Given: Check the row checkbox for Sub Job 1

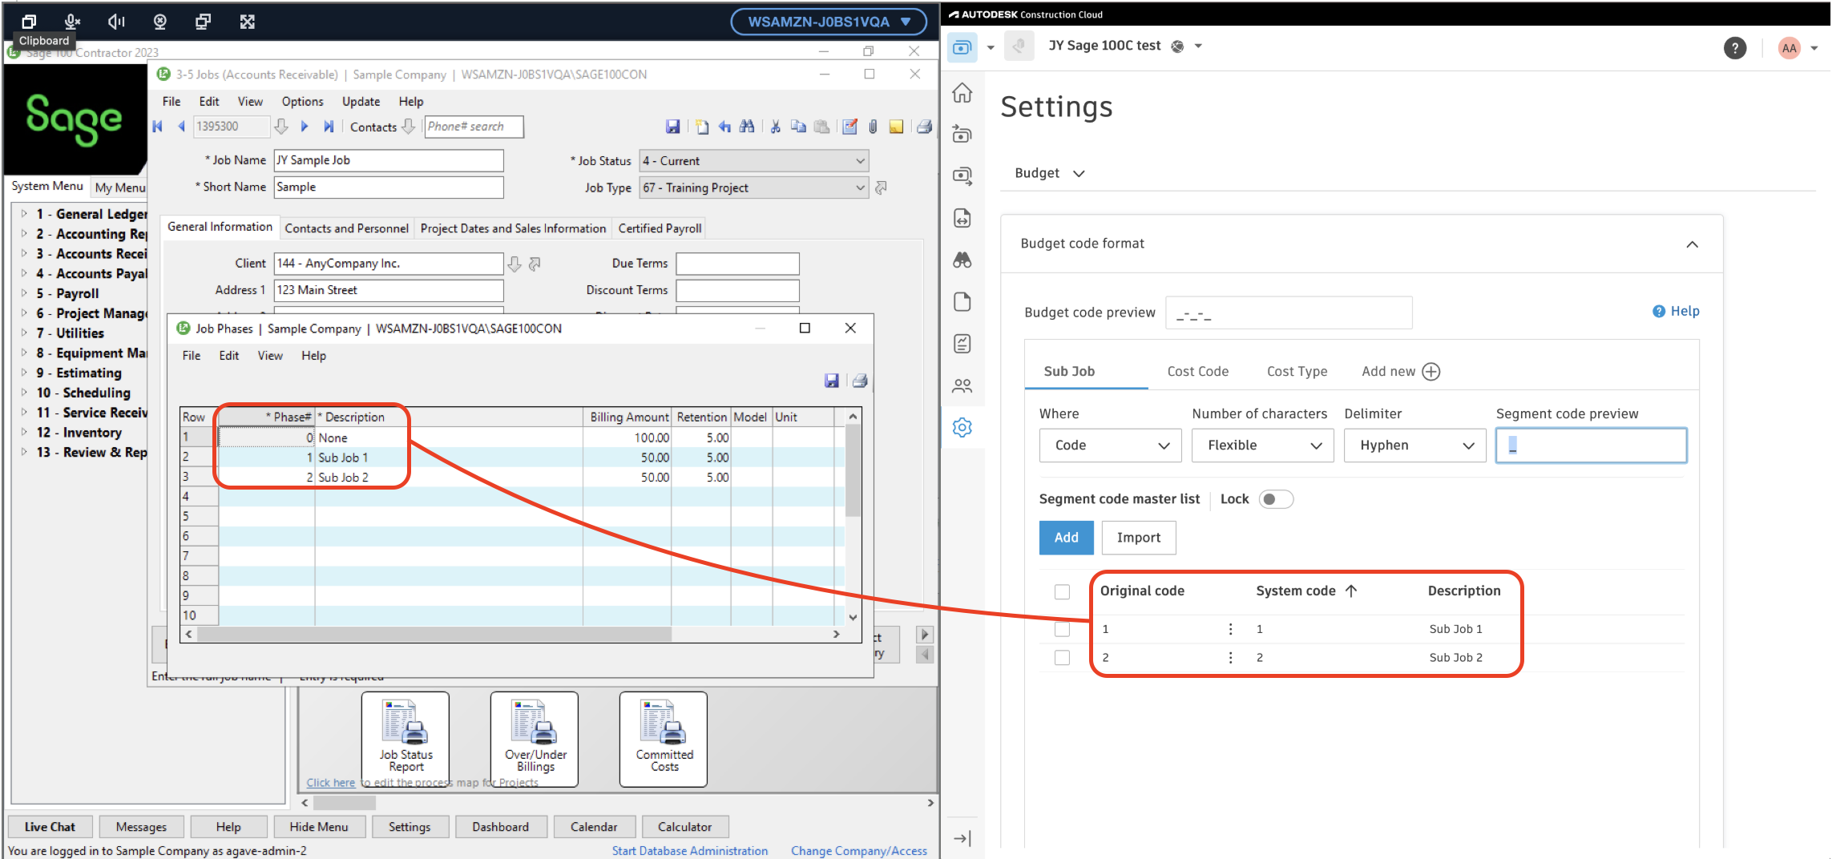Looking at the screenshot, I should tap(1063, 629).
